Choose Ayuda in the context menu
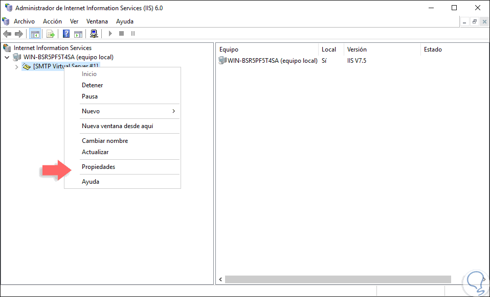 pyautogui.click(x=123, y=181)
